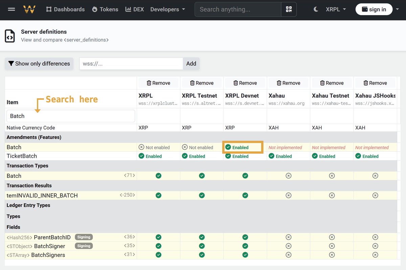406x270 pixels.
Task: Go to Dashboards page
Action: point(65,9)
